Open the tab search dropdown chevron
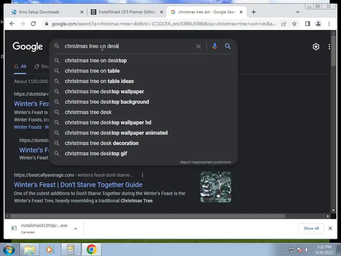This screenshot has width=341, height=256. point(297,12)
